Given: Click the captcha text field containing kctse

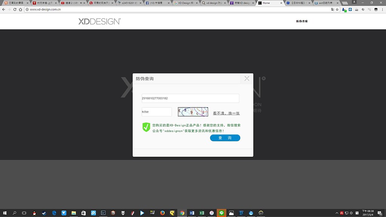Looking at the screenshot, I should (x=156, y=112).
